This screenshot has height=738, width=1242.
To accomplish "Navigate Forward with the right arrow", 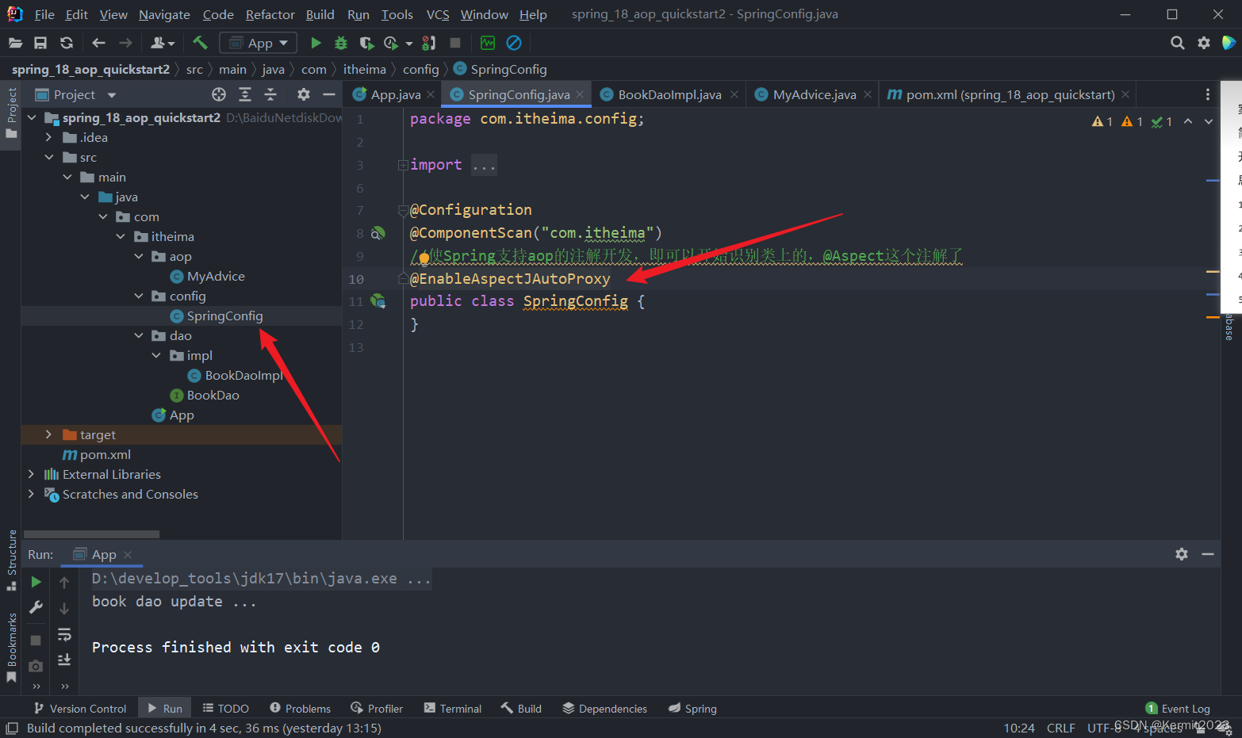I will coord(125,43).
